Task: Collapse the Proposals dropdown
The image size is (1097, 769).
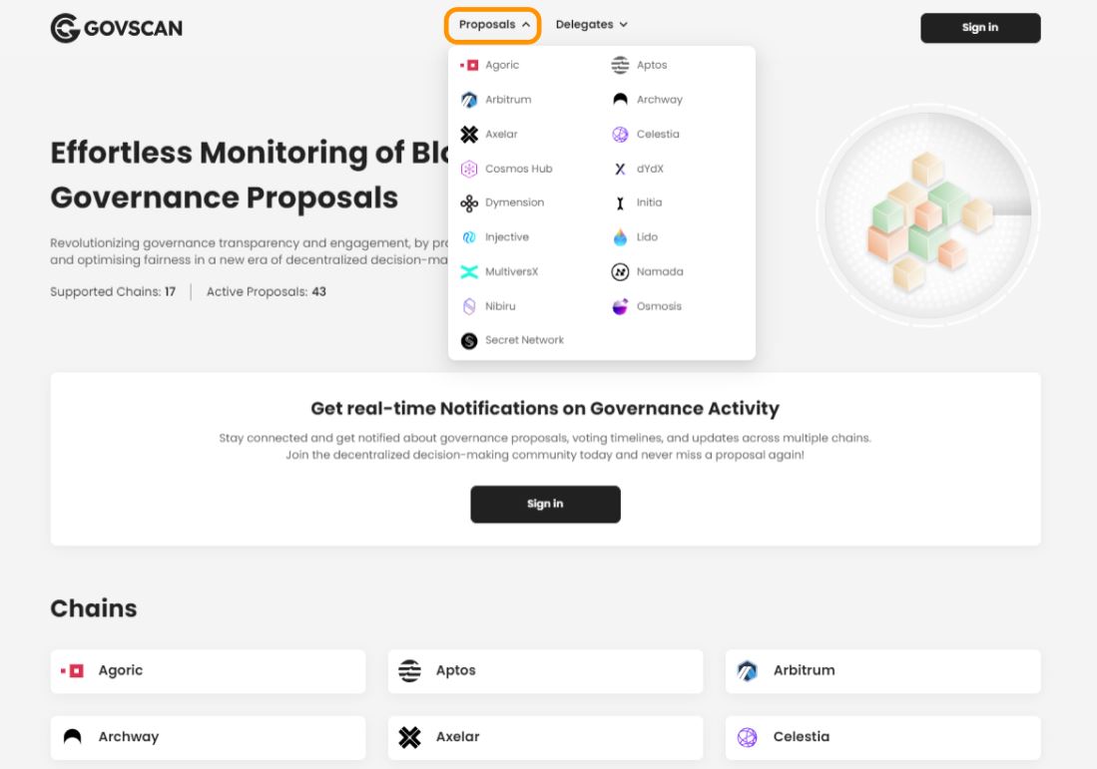Action: tap(494, 25)
